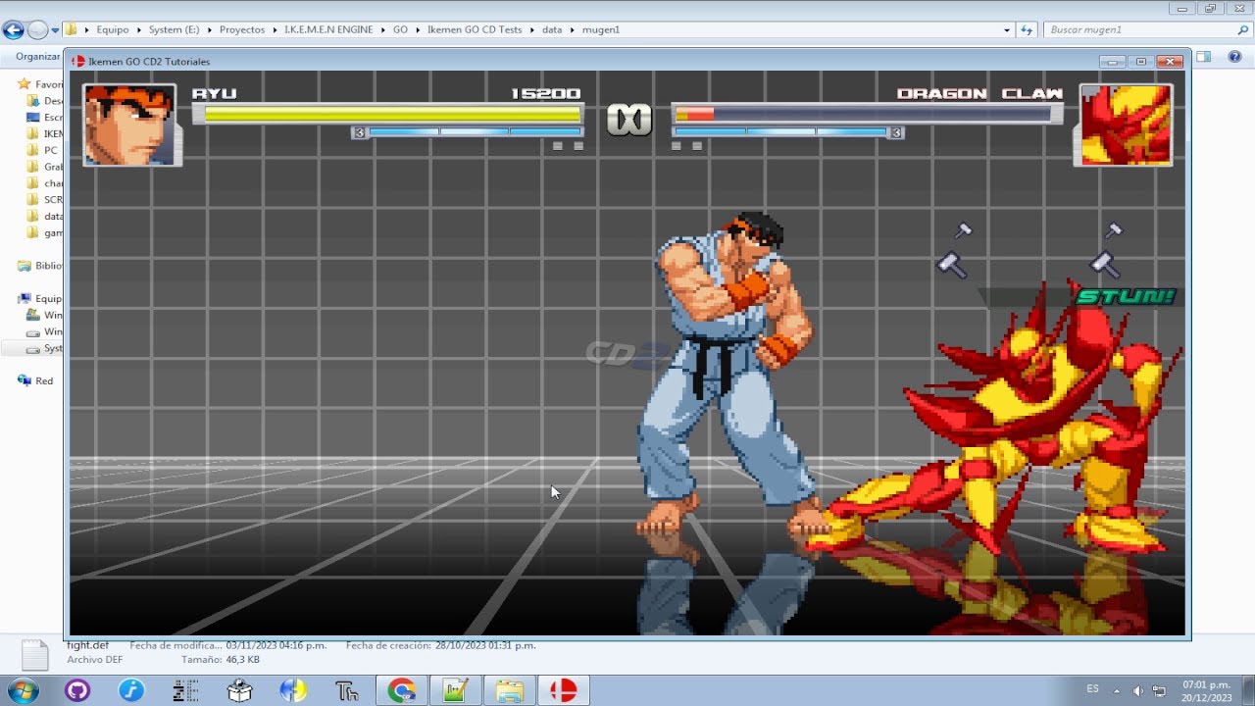
Task: Go to I.K.E.M.E.N ENGINE breadcrumb folder
Action: coord(328,29)
